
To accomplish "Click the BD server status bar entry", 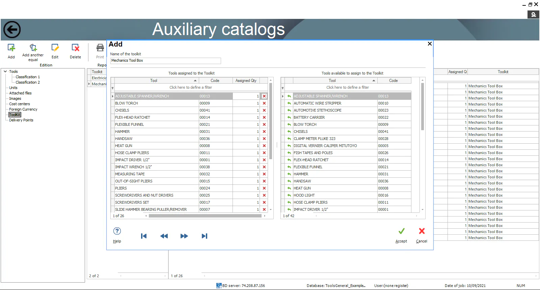I will (241, 286).
